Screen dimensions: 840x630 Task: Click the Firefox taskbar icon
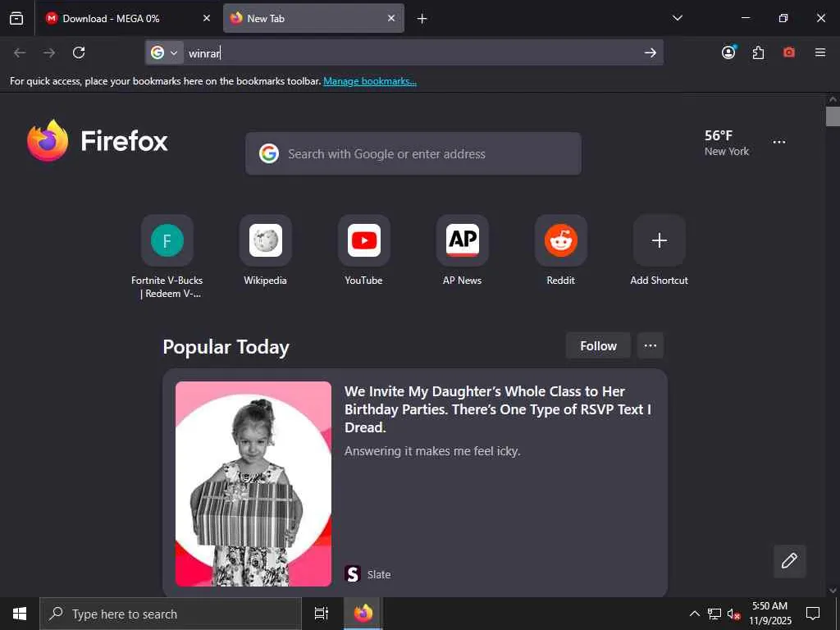coord(363,614)
